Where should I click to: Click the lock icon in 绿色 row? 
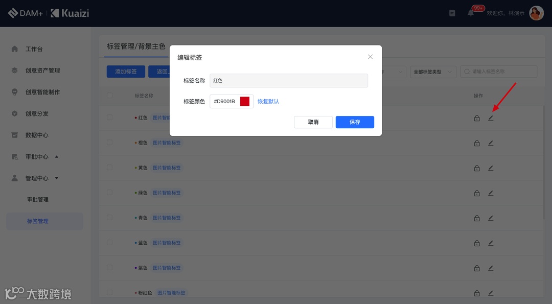[477, 193]
